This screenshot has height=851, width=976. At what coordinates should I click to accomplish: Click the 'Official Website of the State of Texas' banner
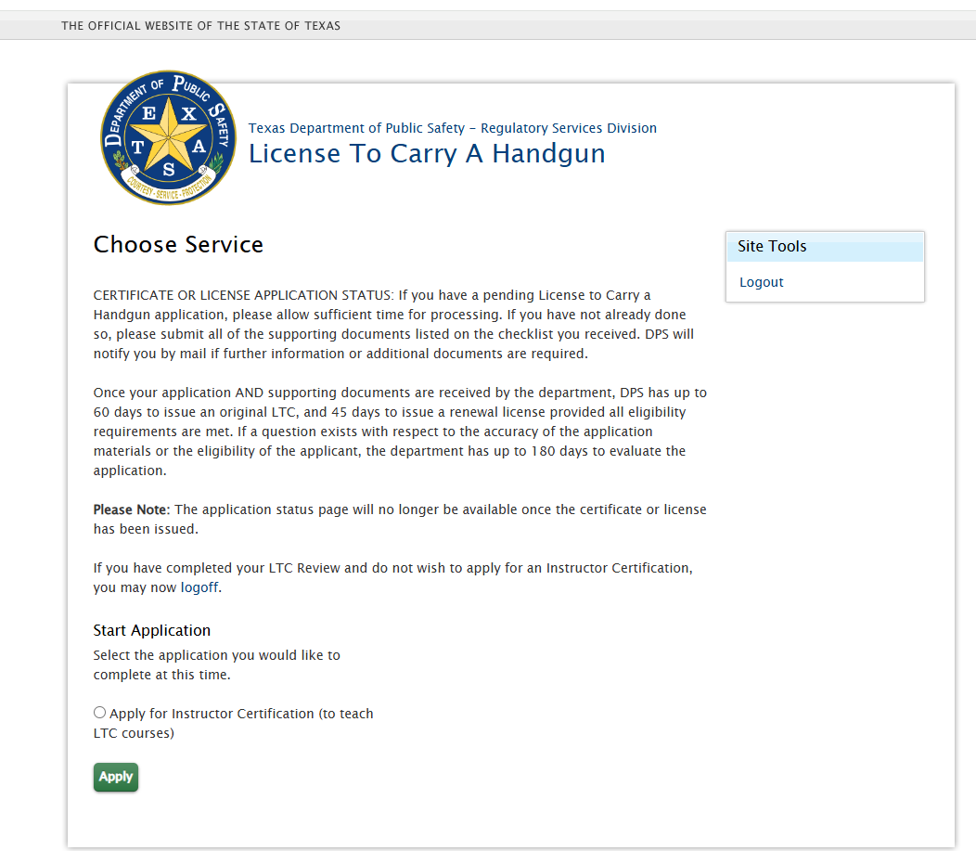(x=200, y=26)
